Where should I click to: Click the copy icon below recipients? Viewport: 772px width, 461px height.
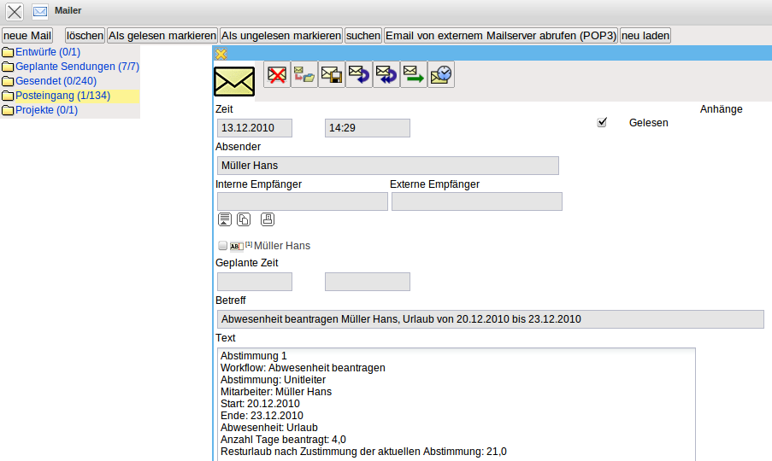pos(244,219)
